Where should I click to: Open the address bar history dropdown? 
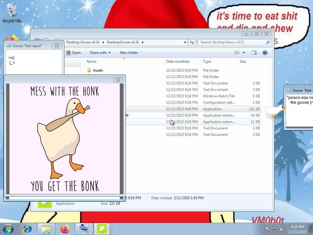(185, 42)
